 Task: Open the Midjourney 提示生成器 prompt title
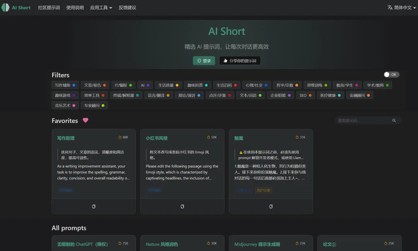tap(257, 244)
